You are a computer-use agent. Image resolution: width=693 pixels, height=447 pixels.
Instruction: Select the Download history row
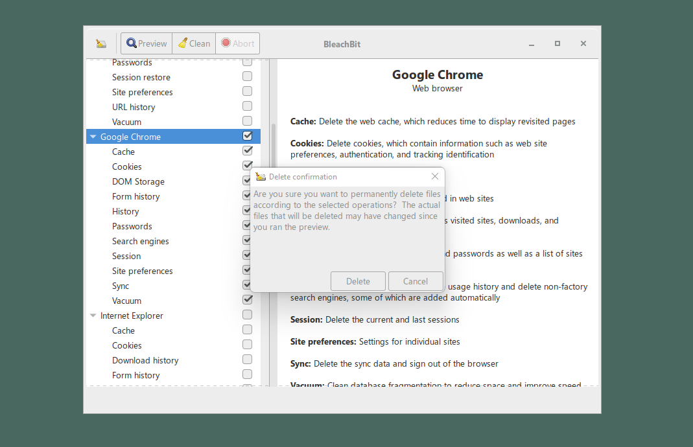[x=173, y=360]
